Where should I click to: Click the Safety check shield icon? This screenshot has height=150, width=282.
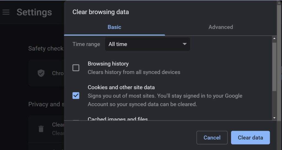(x=41, y=73)
